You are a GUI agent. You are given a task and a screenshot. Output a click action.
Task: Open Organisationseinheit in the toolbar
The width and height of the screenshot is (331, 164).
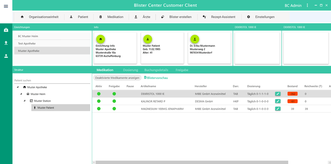point(39,17)
